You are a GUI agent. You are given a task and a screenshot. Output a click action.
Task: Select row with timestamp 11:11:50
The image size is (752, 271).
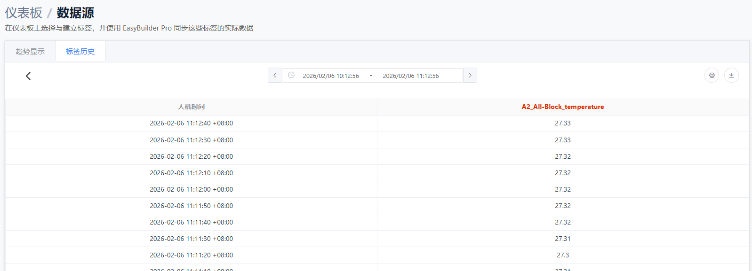(191, 206)
